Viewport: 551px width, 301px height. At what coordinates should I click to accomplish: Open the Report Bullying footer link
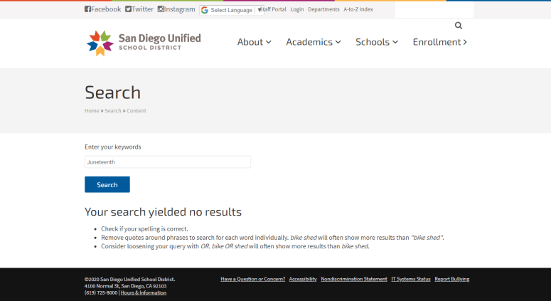point(451,279)
